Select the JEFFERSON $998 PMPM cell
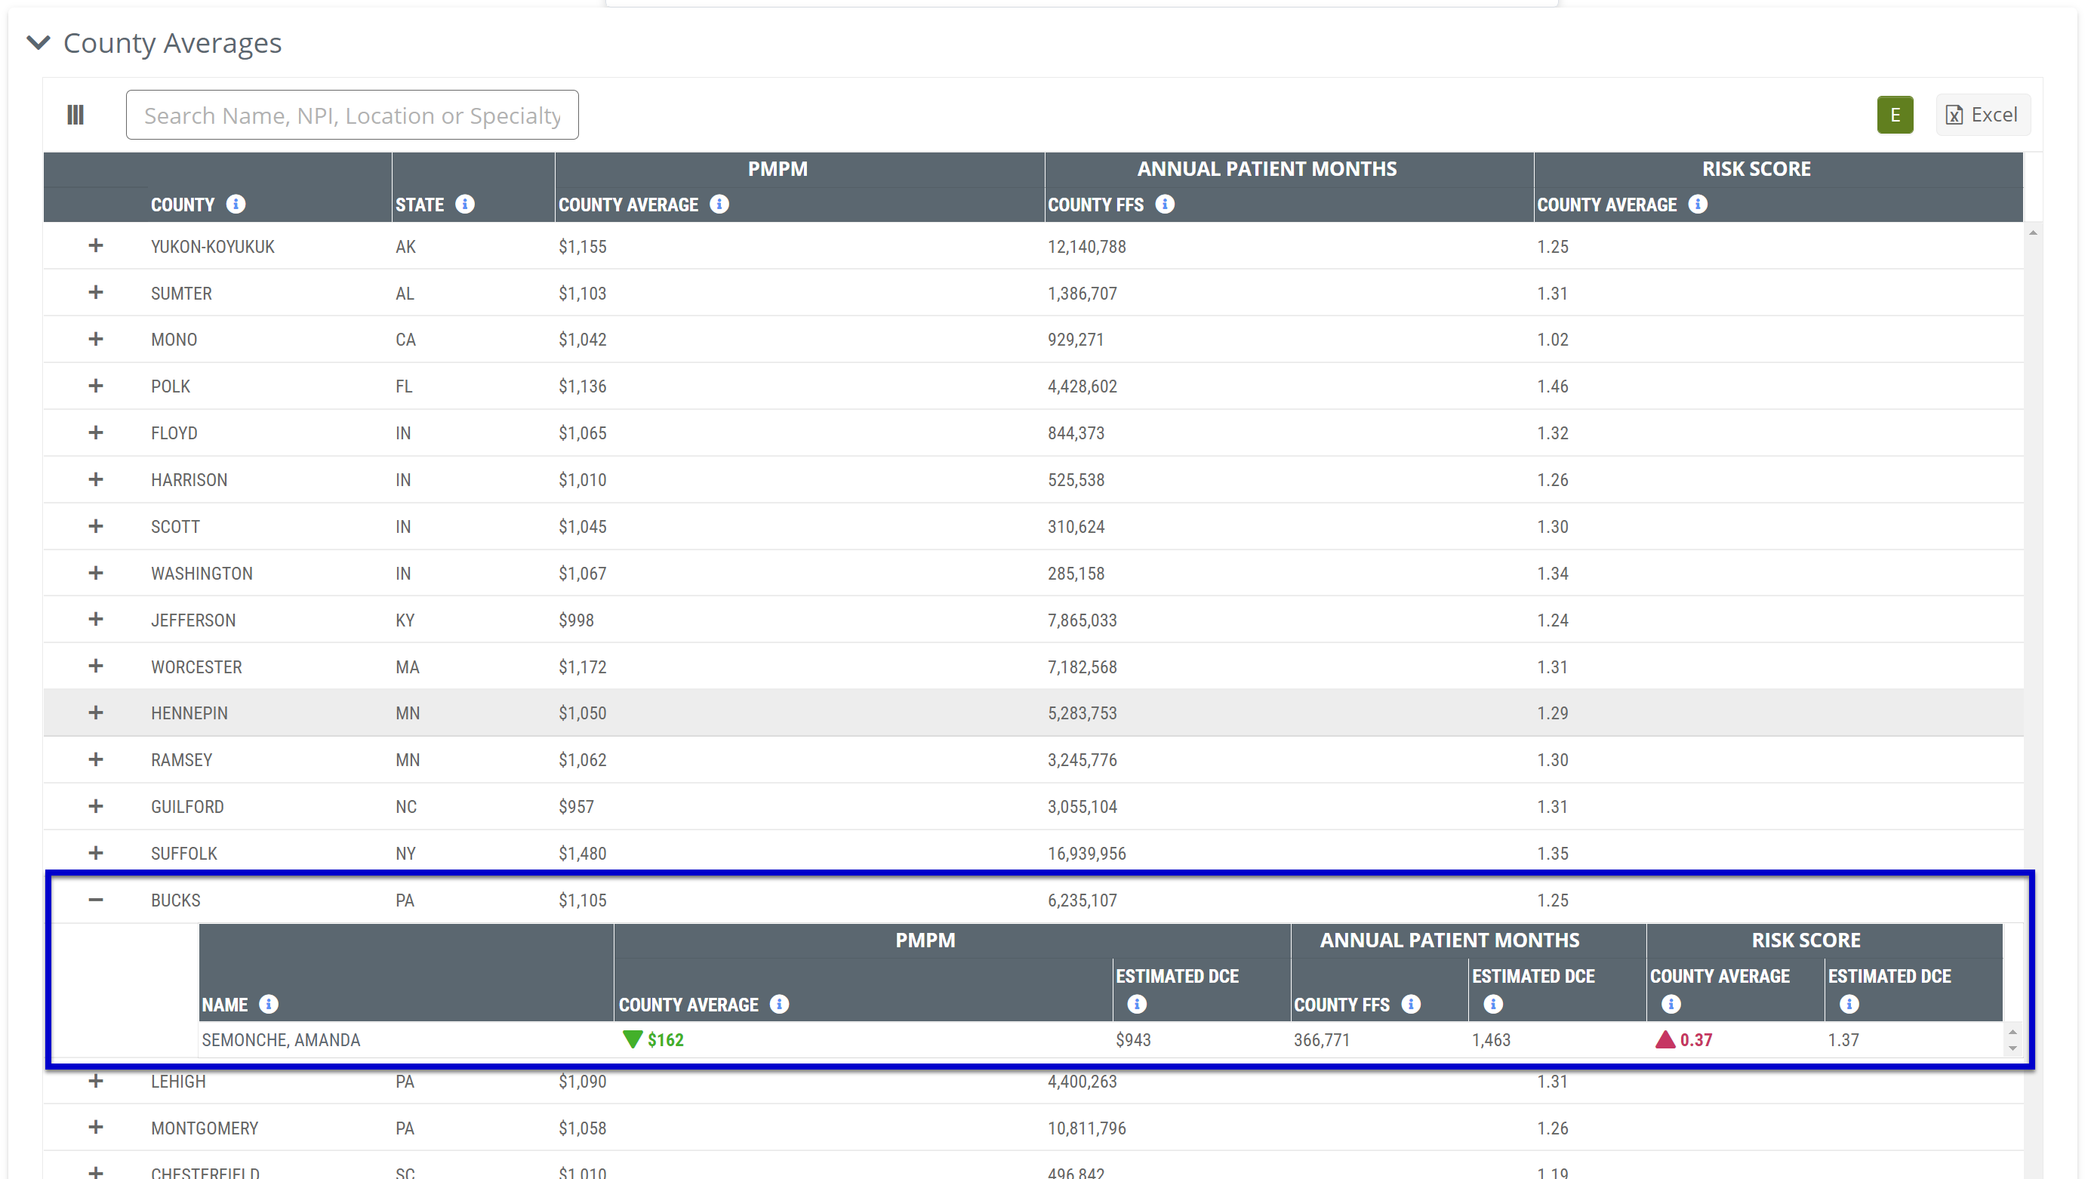This screenshot has height=1179, width=2088. (575, 620)
